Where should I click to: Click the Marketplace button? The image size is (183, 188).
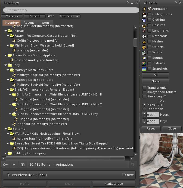point(114,184)
